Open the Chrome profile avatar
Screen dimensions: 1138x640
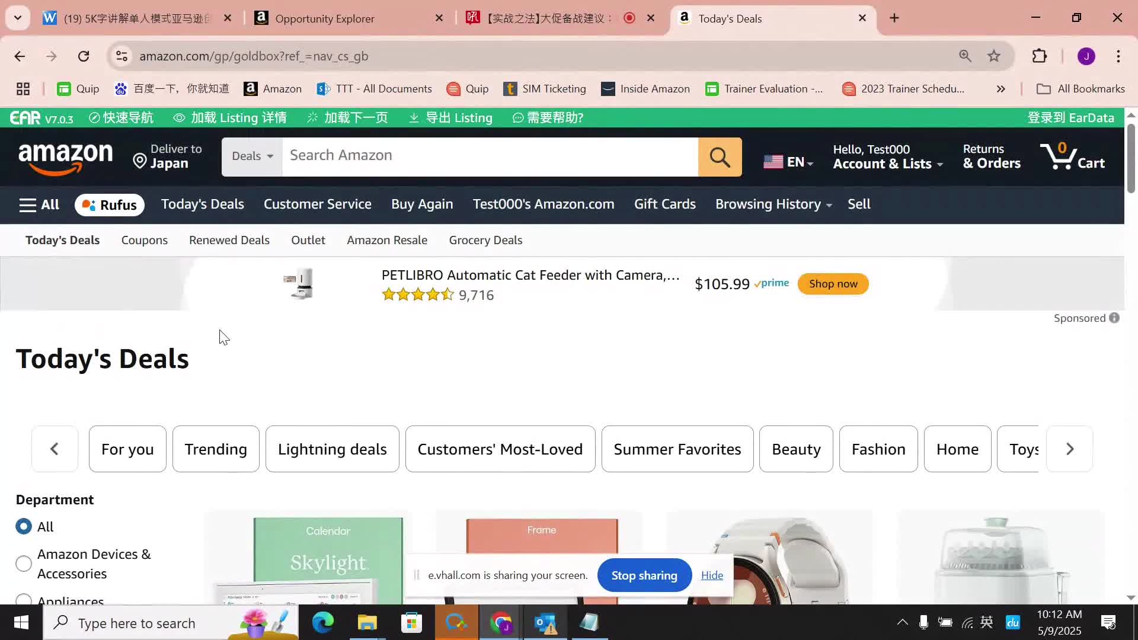[1086, 56]
